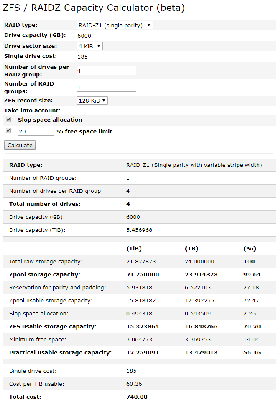
Task: Click the ZFS / RAIDZ Capacity Calculator heading
Action: coord(94,8)
